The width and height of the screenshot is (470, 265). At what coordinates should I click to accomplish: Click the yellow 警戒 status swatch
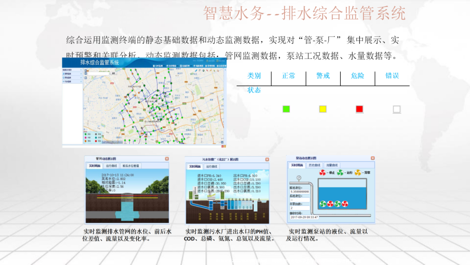323,109
